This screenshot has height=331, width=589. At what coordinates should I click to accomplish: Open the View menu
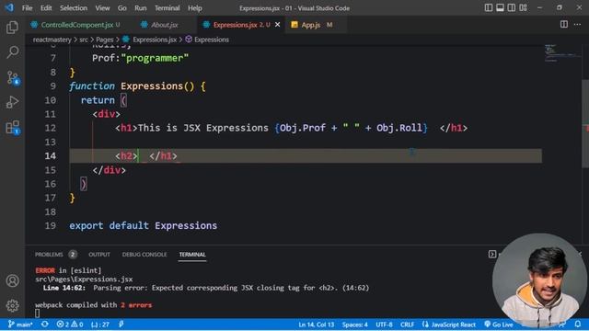pyautogui.click(x=102, y=8)
